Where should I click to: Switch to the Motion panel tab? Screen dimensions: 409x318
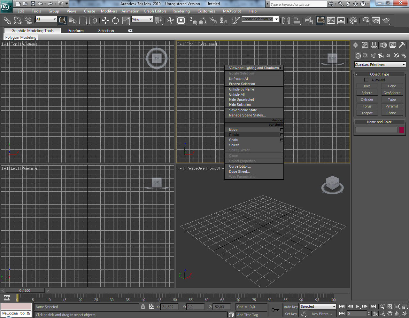383,45
